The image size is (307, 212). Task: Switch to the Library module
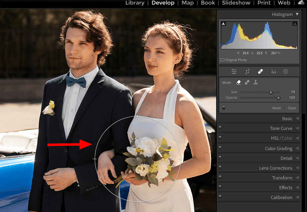[135, 3]
